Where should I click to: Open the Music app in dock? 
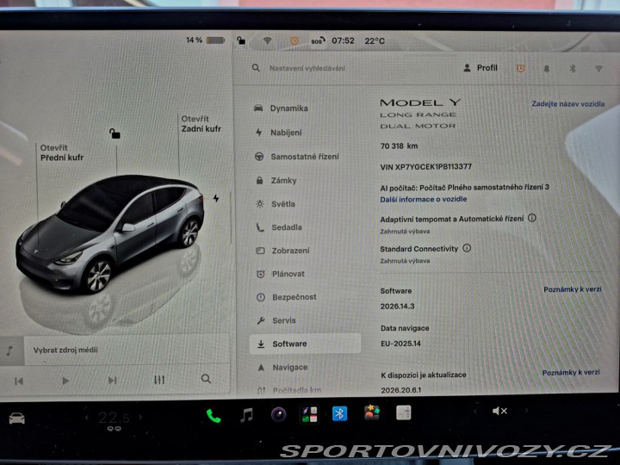coord(247,415)
